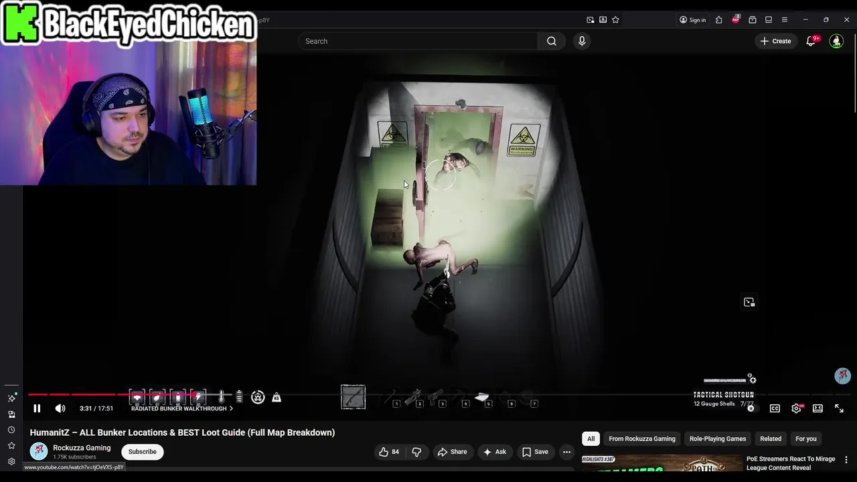Select the For you chip
Screen dimensions: 857x482
[x=806, y=438]
